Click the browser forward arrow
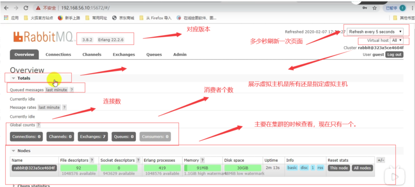This screenshot has height=187, width=415. pos(16,8)
